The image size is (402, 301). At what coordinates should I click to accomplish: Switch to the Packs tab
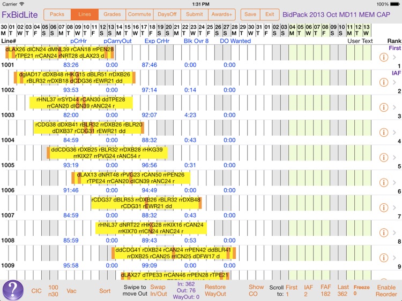(57, 14)
